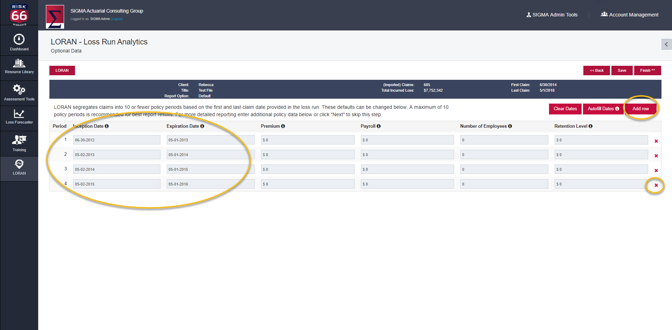This screenshot has width=672, height=330.
Task: Collapse the side panel chevron
Action: click(666, 44)
